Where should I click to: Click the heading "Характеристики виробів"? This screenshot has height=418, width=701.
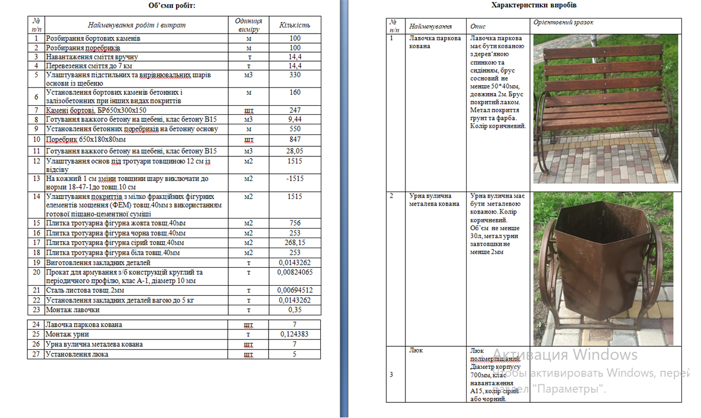pyautogui.click(x=533, y=5)
